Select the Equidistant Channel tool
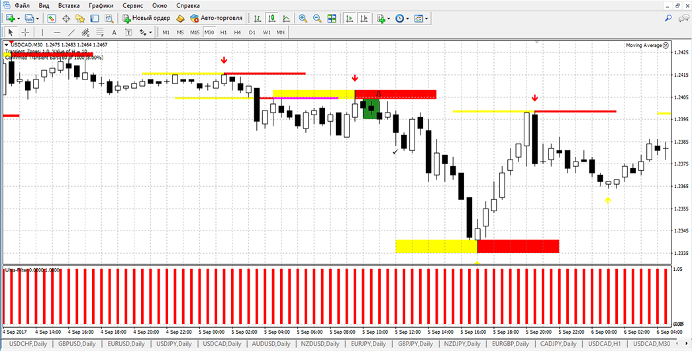Viewport: 692px width, 351px height. [85, 32]
